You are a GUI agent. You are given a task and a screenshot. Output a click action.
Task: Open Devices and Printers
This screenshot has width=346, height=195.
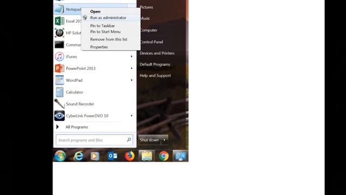[x=157, y=53]
